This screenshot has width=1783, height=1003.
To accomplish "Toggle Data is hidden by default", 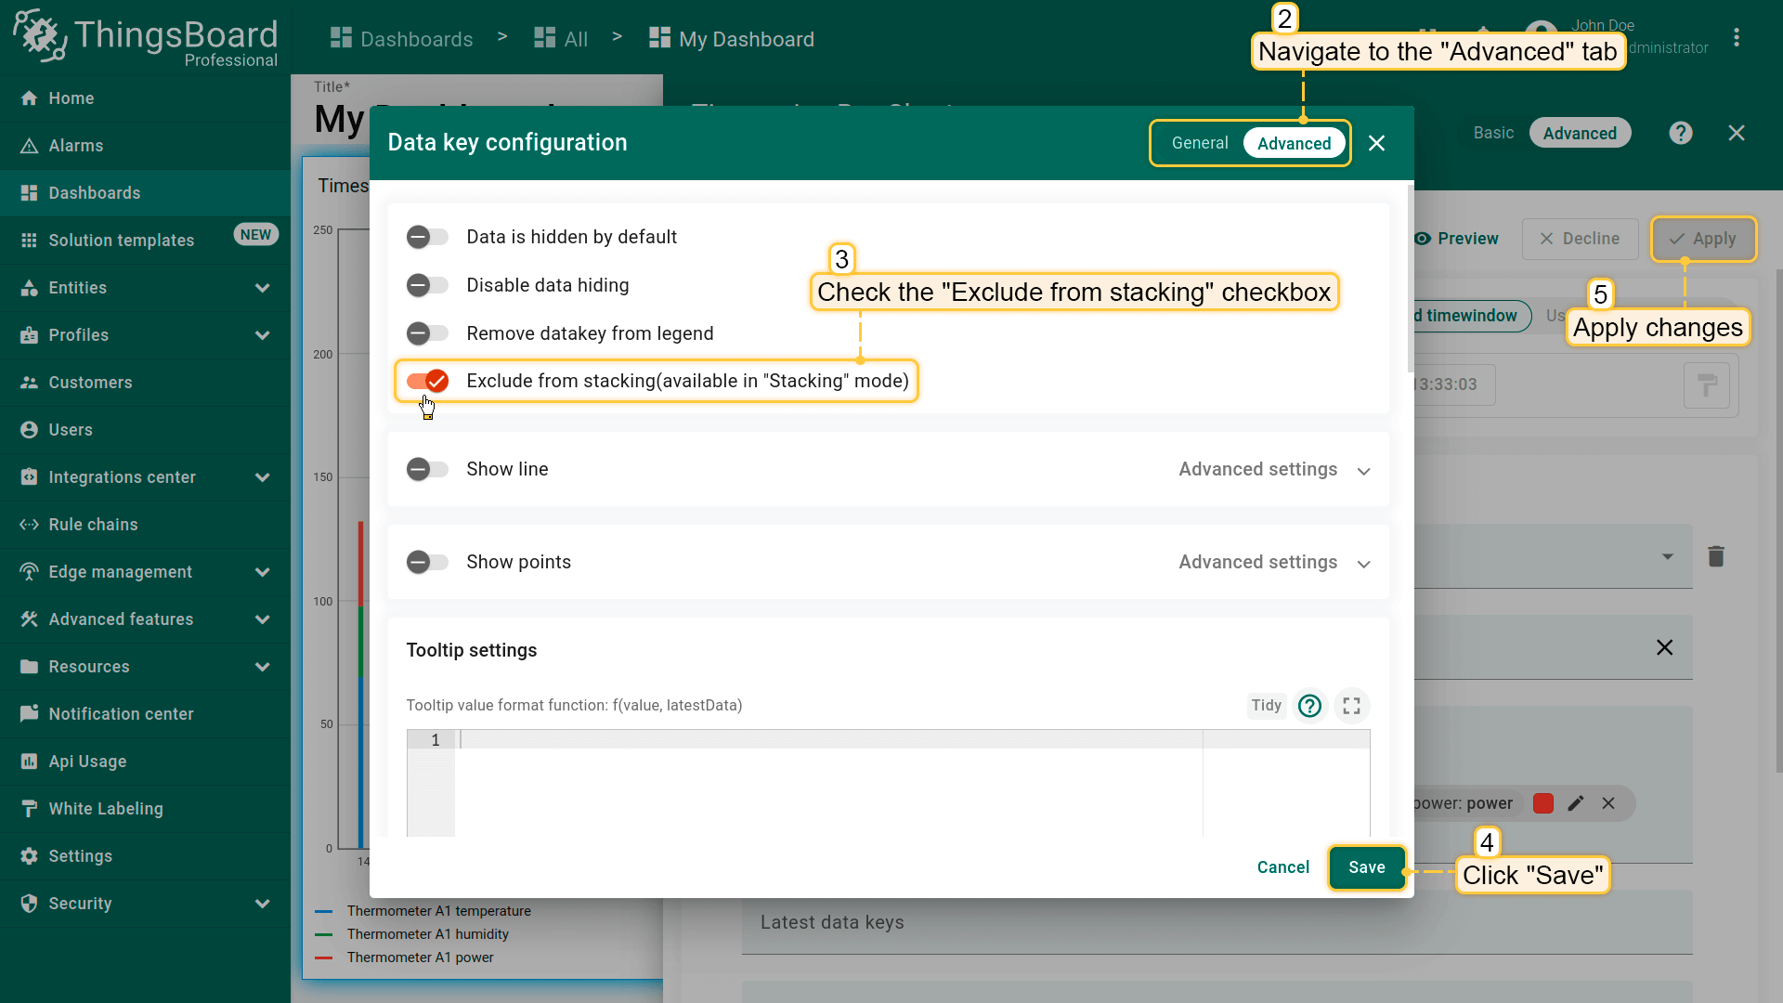I will pos(427,237).
